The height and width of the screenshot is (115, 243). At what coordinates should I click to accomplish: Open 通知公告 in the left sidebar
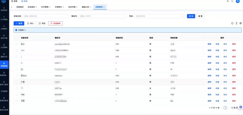(4, 55)
